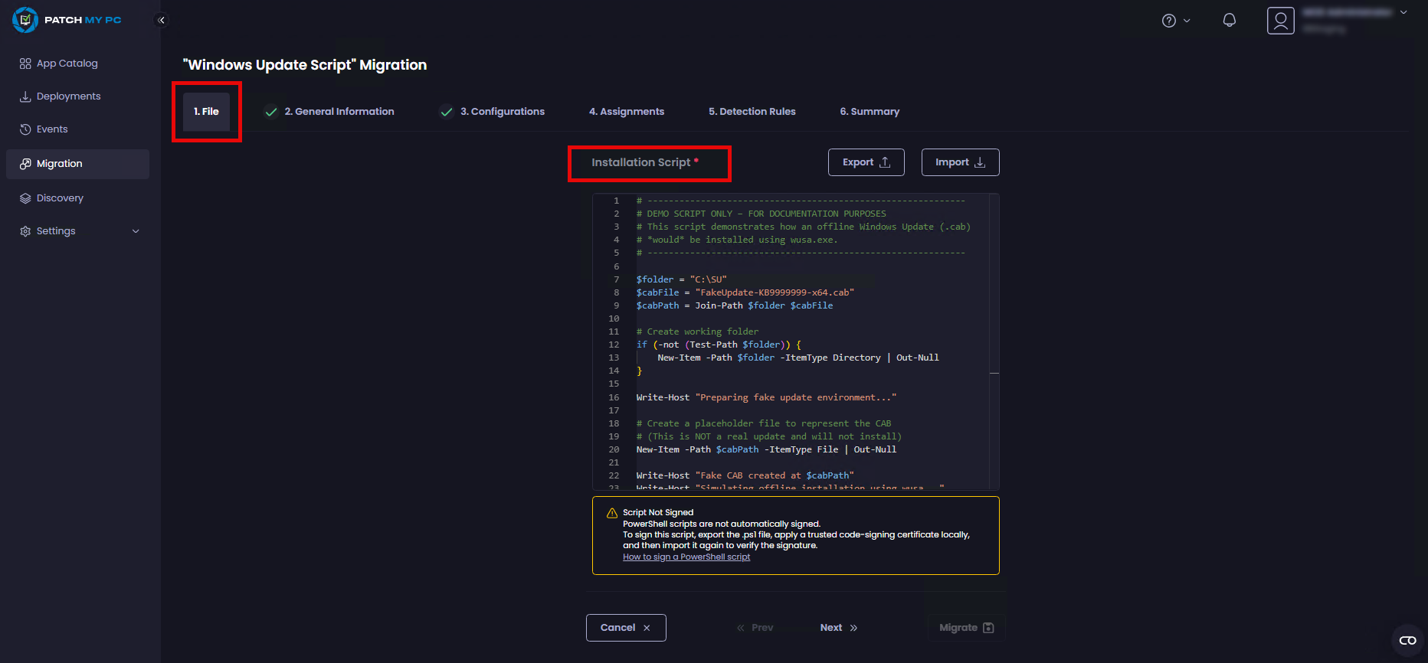The image size is (1428, 663).
Task: Click the Migrate button
Action: (x=967, y=628)
